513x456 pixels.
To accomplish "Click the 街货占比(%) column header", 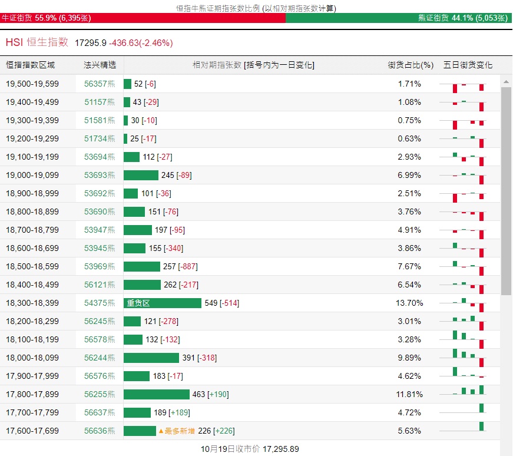I will (410, 65).
